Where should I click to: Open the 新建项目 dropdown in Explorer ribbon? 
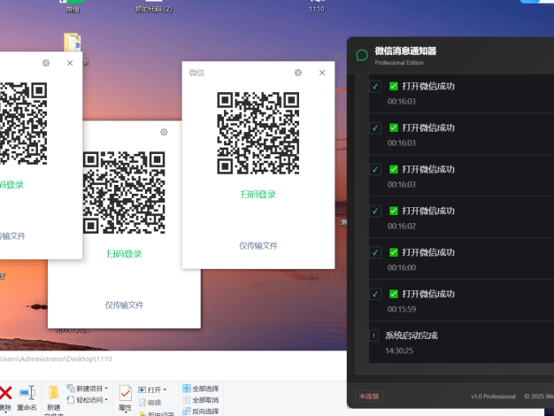88,389
